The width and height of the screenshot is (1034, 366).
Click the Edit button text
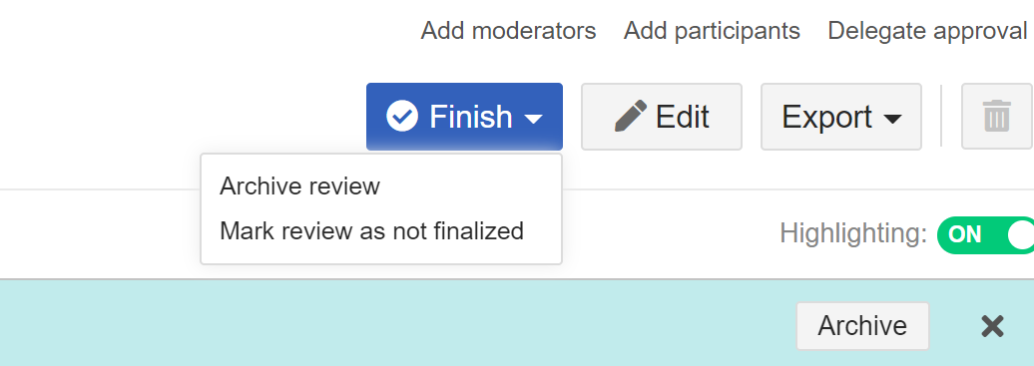point(682,118)
